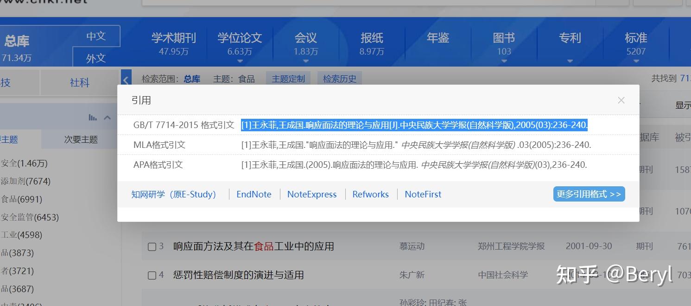Click the 总库 search scope link
This screenshot has height=306, width=691.
pyautogui.click(x=192, y=79)
